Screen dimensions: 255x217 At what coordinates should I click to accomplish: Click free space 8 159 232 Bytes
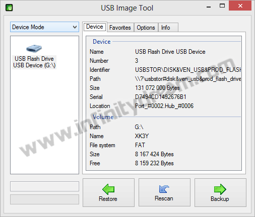click(x=154, y=163)
